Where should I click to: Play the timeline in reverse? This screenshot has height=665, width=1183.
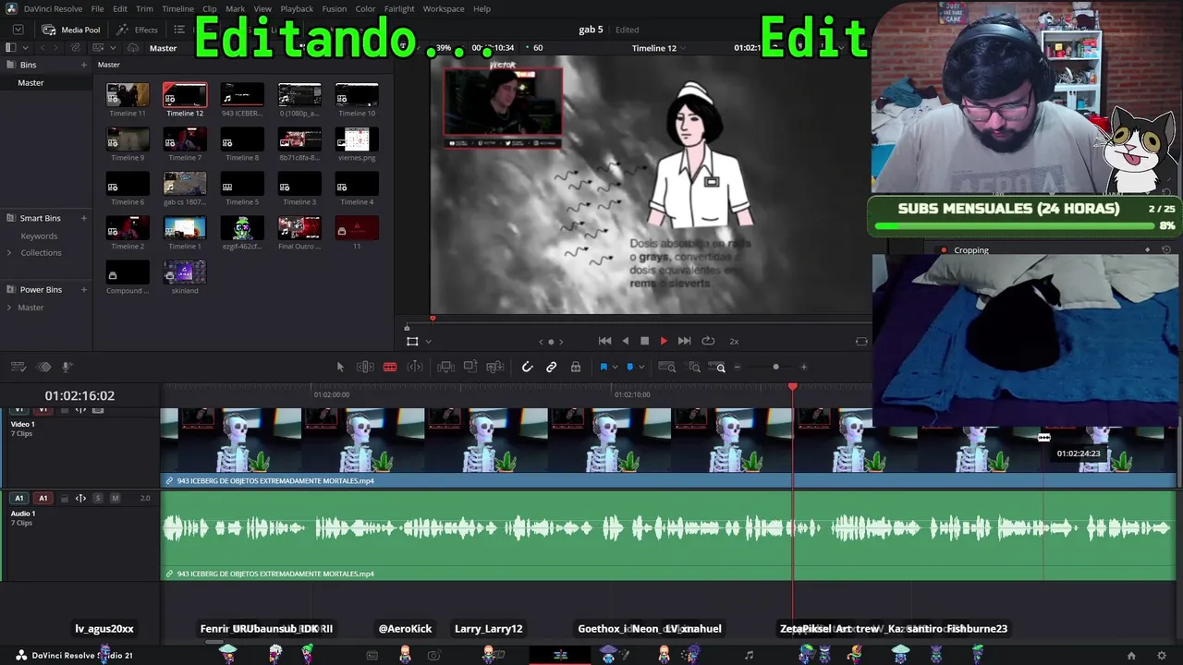[x=626, y=342]
